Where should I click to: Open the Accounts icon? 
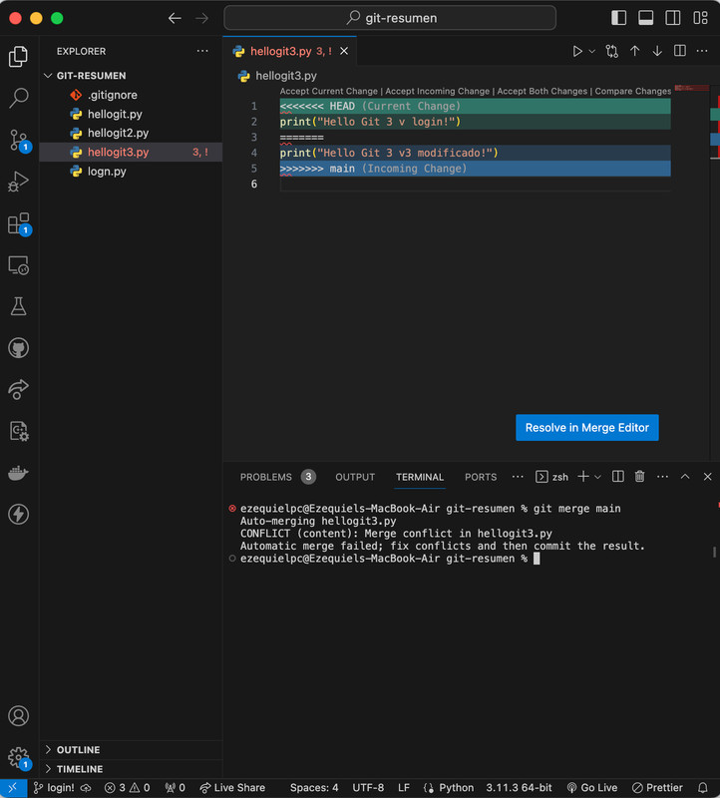(18, 716)
